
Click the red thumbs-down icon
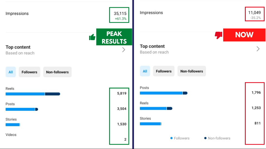coord(218,35)
